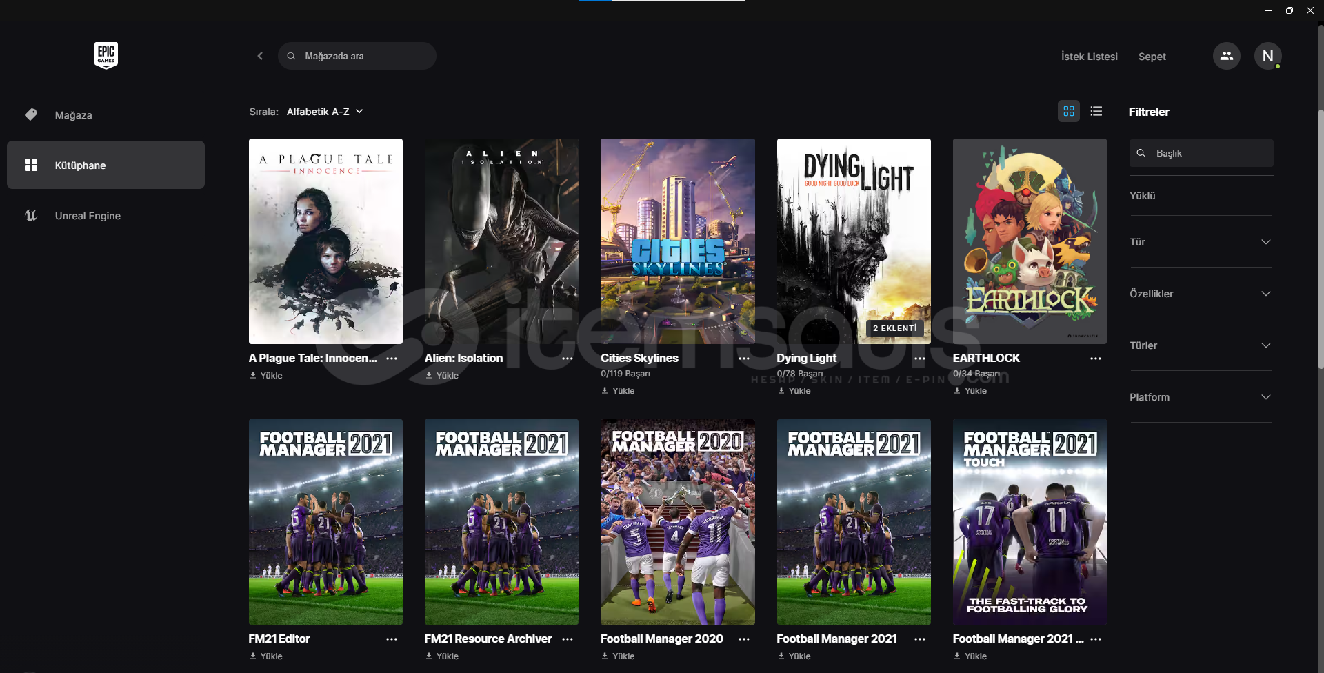
Task: Open the N profile avatar
Action: [1267, 56]
